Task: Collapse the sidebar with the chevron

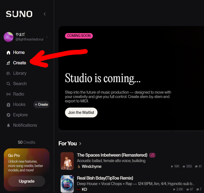Action: 45,14
